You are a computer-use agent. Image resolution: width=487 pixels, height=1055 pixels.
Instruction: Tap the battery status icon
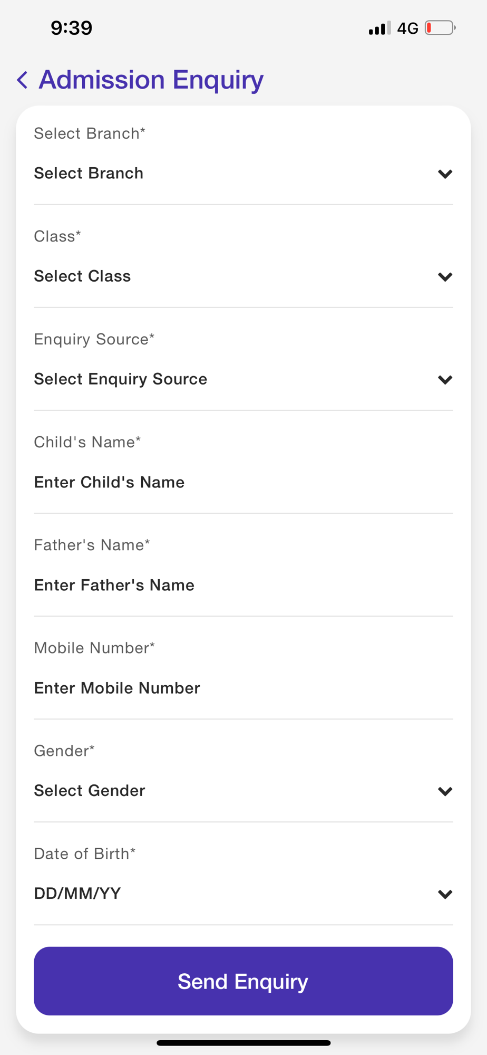point(440,28)
